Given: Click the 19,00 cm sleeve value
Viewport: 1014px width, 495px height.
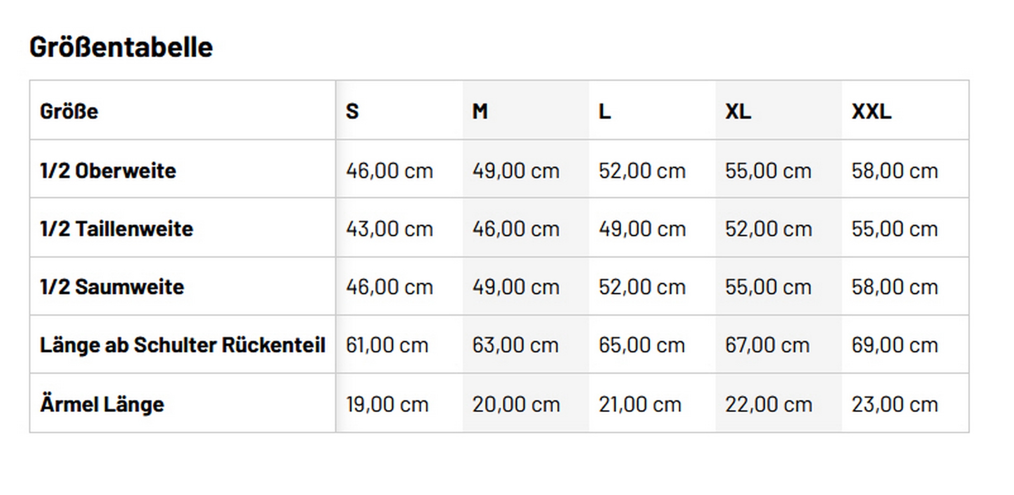Looking at the screenshot, I should pos(387,404).
